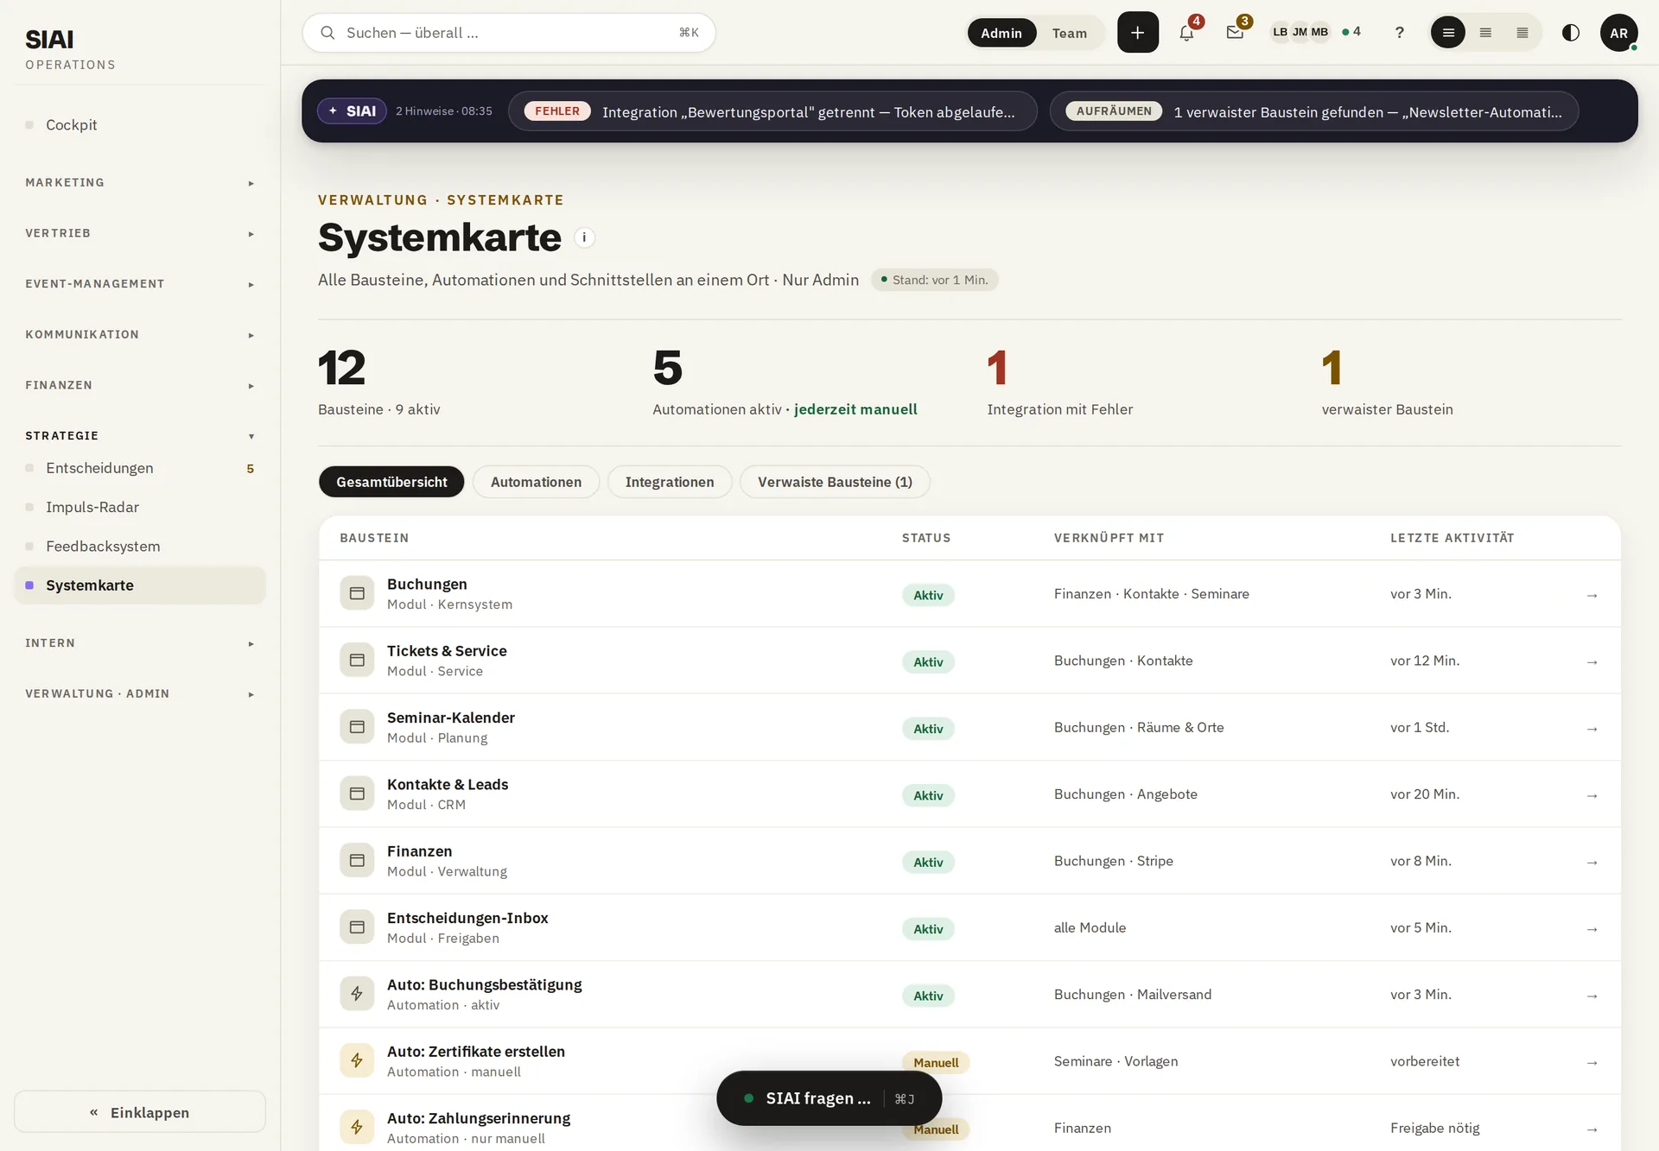This screenshot has height=1151, width=1659.
Task: Click the plus create-new button
Action: point(1137,33)
